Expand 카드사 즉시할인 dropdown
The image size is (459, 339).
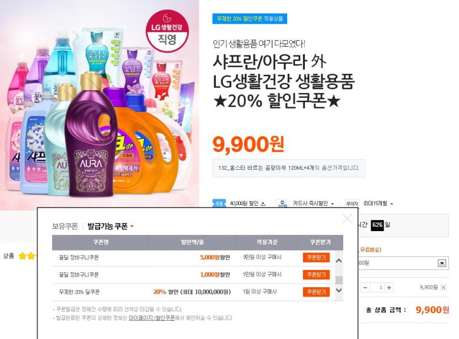click(332, 204)
